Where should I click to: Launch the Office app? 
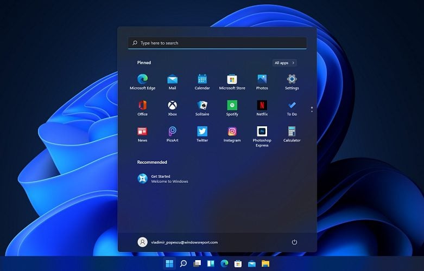142,108
